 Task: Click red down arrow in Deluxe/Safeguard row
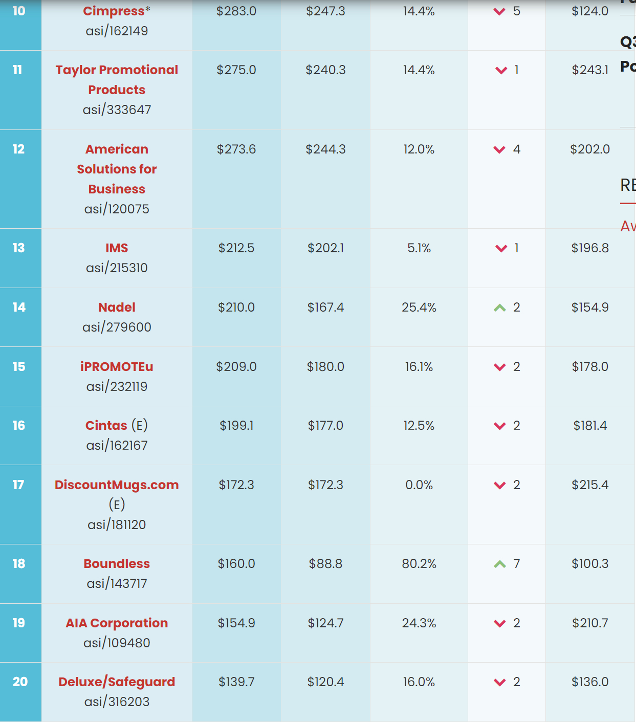(500, 682)
